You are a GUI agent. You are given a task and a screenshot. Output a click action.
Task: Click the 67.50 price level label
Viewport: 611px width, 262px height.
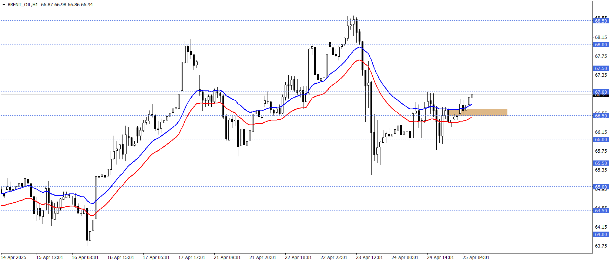601,68
